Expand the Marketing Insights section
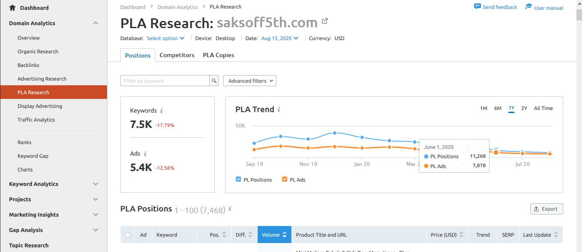Viewport: 582px width, 252px height. (x=95, y=215)
